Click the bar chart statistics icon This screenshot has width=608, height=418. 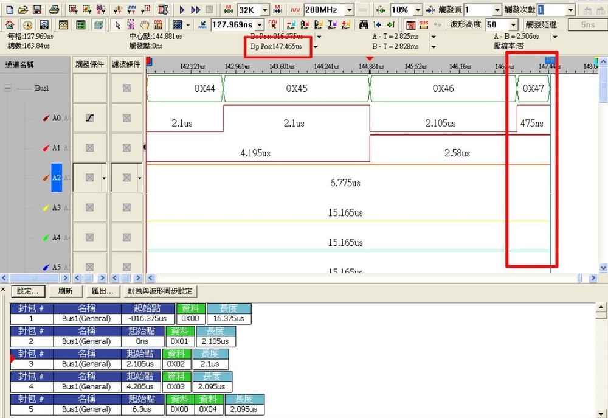tap(158, 25)
